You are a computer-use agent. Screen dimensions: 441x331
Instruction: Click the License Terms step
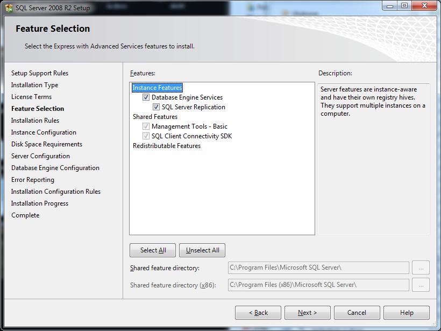tap(32, 97)
